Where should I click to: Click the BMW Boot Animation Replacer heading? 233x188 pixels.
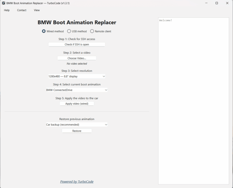click(x=77, y=23)
